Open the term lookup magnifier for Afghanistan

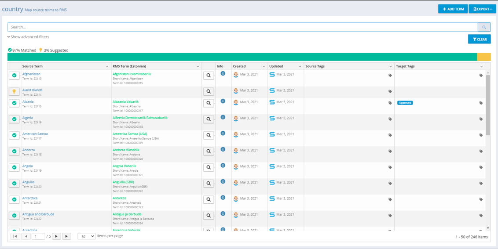tap(209, 76)
